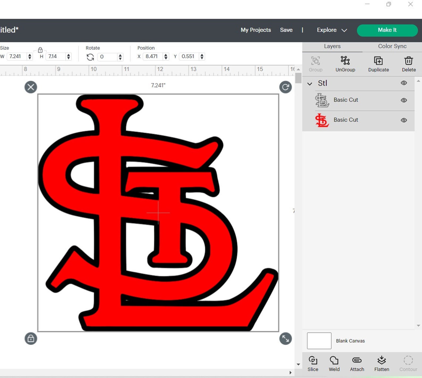
Task: Click the canvas horizontal scrollbar right arrow
Action: click(x=290, y=373)
